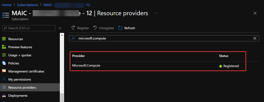Open the MAIC subscription breadcrumb link
Viewport: 264px width, 102px height.
(67, 5)
